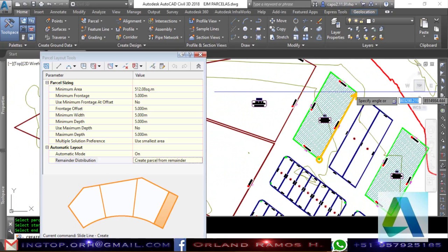Screen dimensions: 448x252
Task: Click the highlighted coordinate input 803290.219
Action: (409, 101)
